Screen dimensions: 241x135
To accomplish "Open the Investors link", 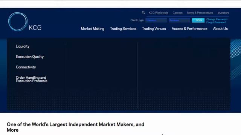I will coord(223,13).
